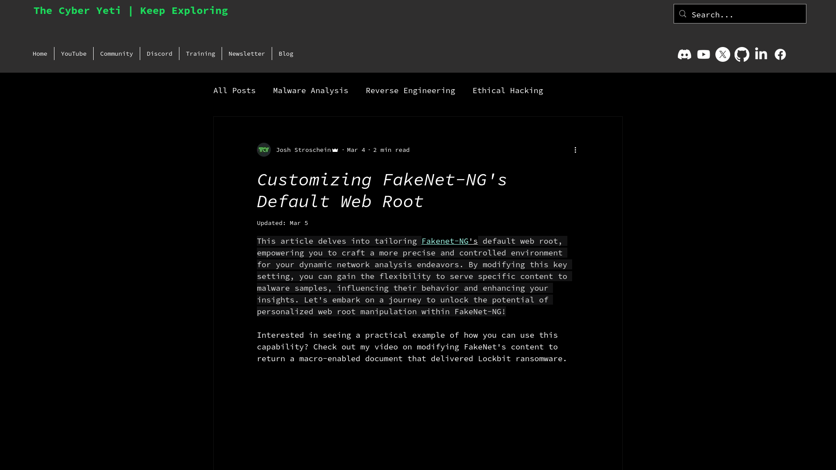Image resolution: width=836 pixels, height=470 pixels.
Task: Open the Blog navigation item
Action: (286, 54)
